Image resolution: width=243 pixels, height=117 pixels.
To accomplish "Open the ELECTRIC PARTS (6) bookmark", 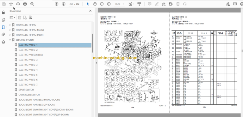I will tap(28, 80).
